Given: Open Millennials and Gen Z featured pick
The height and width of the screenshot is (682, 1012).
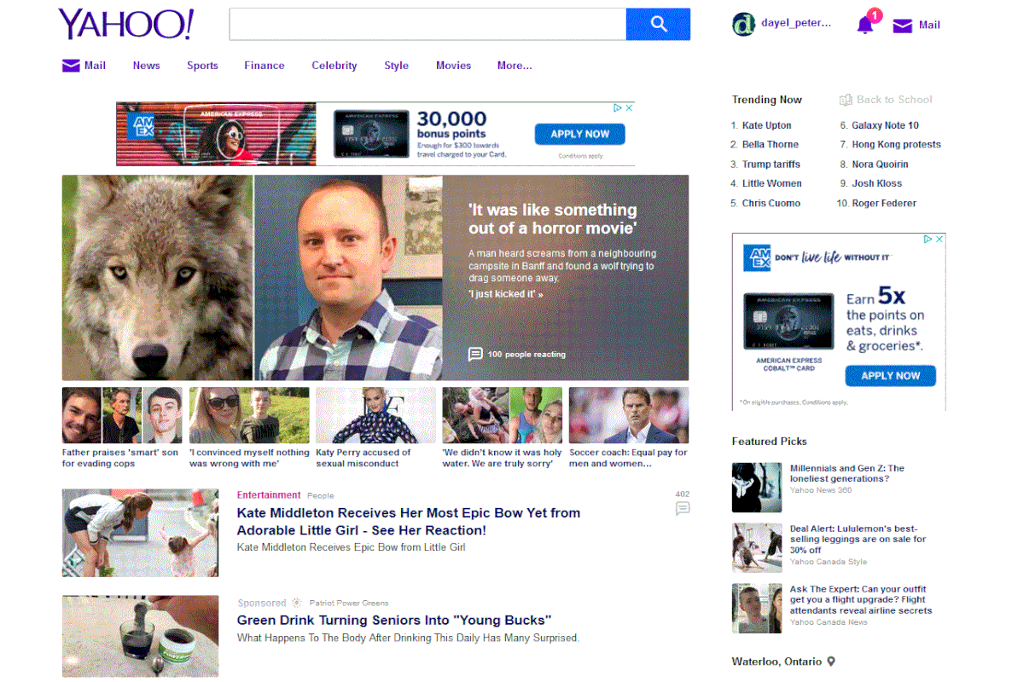Looking at the screenshot, I should [846, 474].
